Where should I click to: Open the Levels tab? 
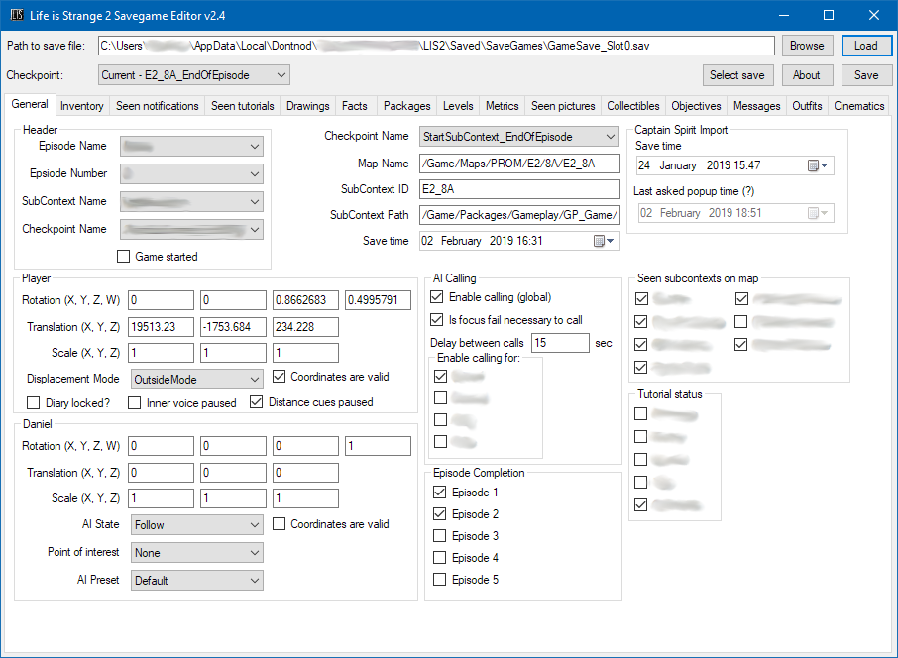coord(458,106)
